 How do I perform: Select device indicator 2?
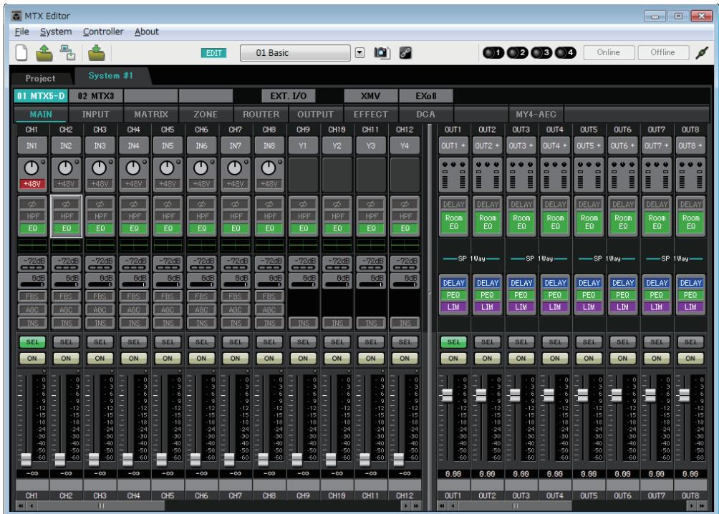(517, 53)
